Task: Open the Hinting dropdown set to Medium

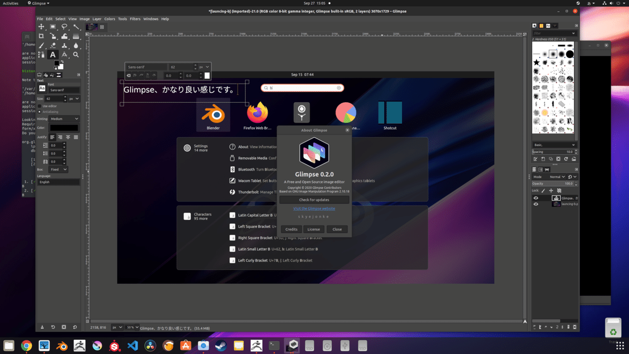Action: pyautogui.click(x=64, y=119)
